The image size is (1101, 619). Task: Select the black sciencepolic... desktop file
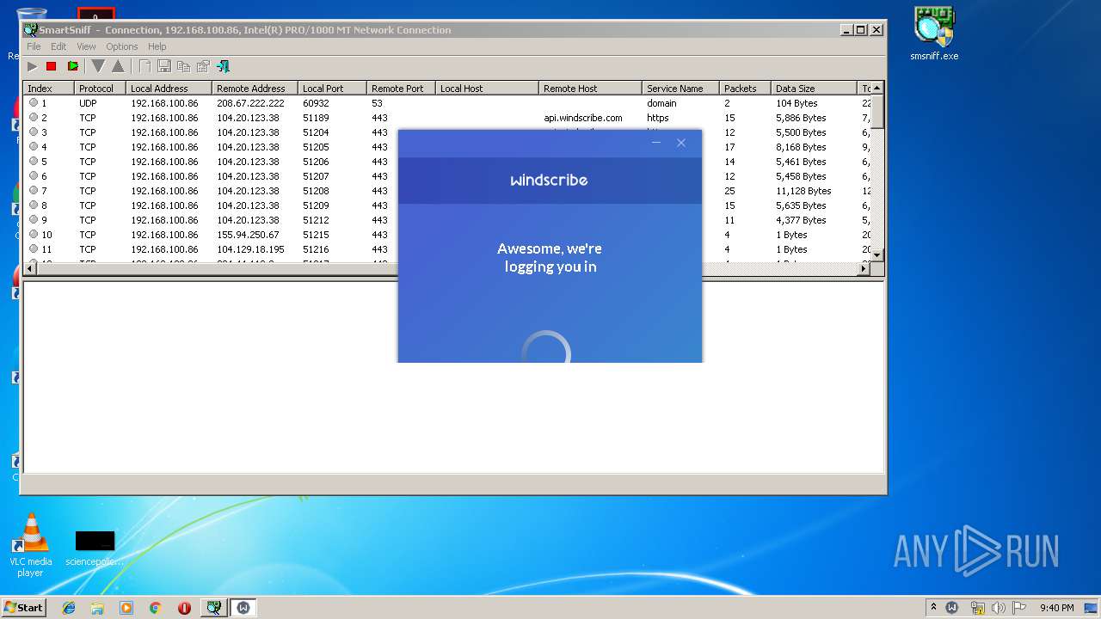pyautogui.click(x=95, y=549)
